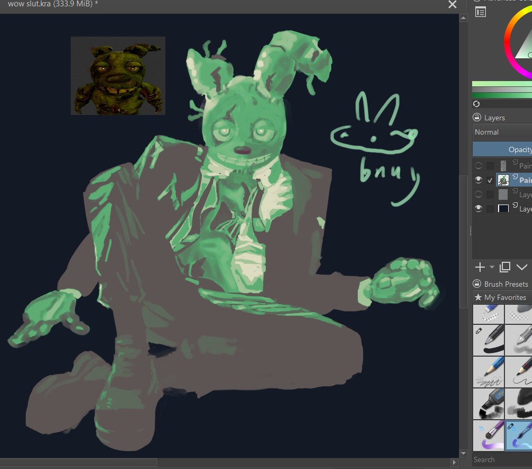Show the topmost hidden paint layer

(x=478, y=165)
